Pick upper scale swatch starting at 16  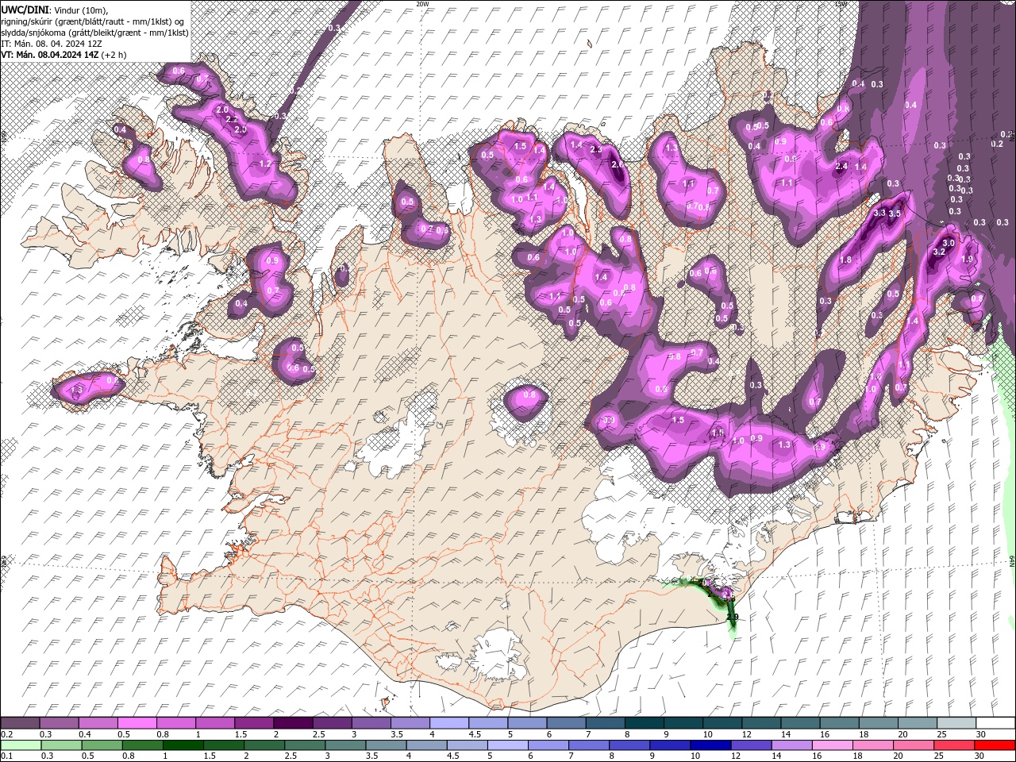[839, 723]
